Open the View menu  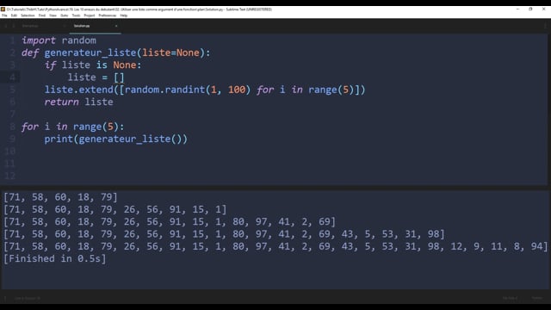pos(53,15)
